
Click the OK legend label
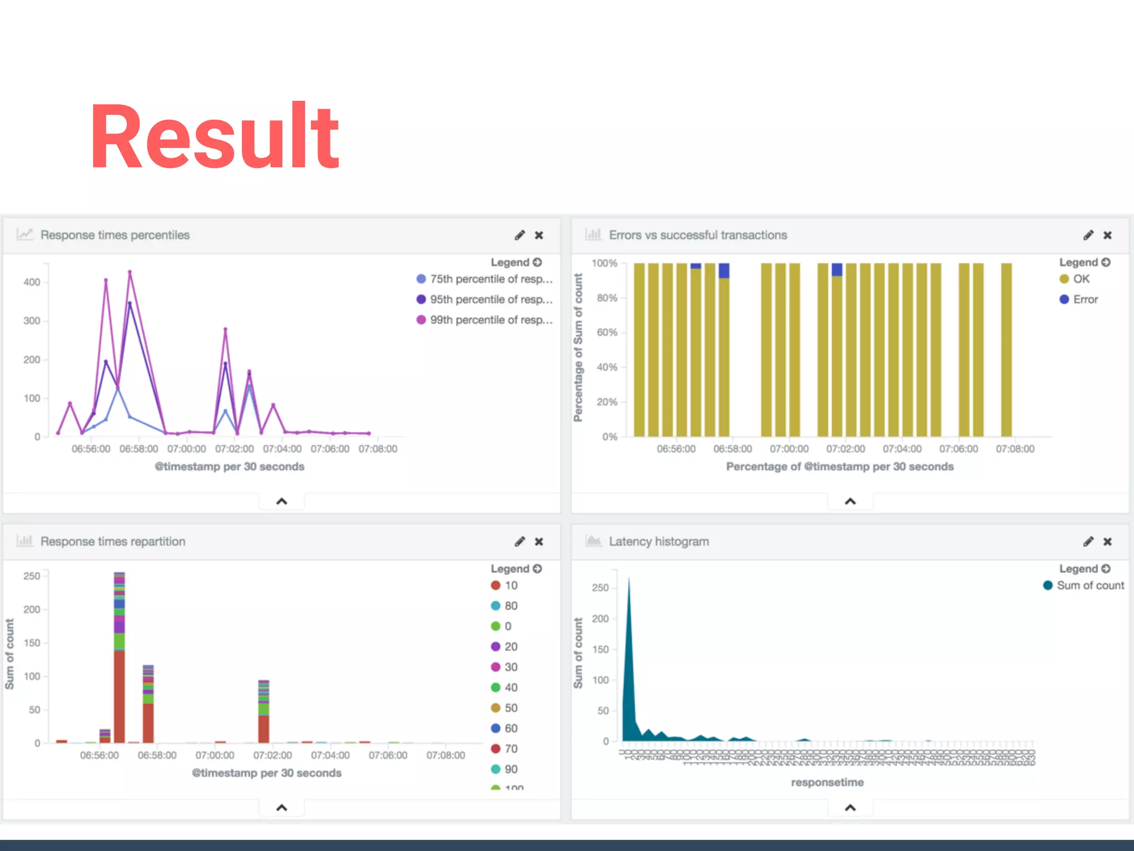click(1081, 279)
